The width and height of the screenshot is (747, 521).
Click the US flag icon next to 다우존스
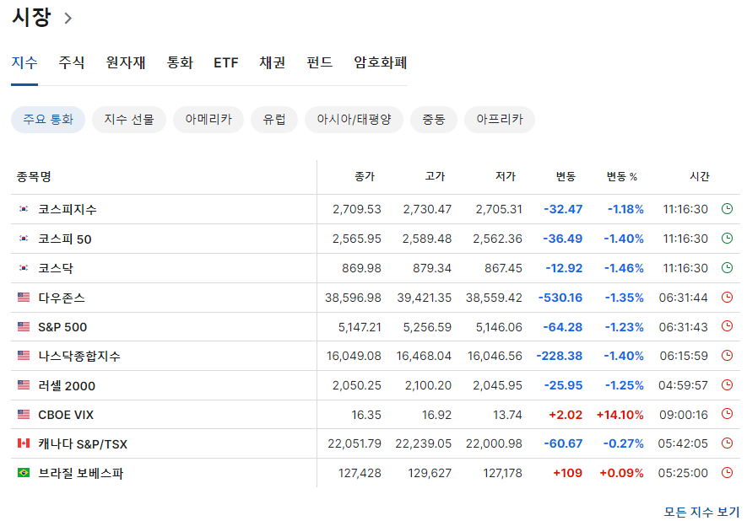click(x=24, y=298)
